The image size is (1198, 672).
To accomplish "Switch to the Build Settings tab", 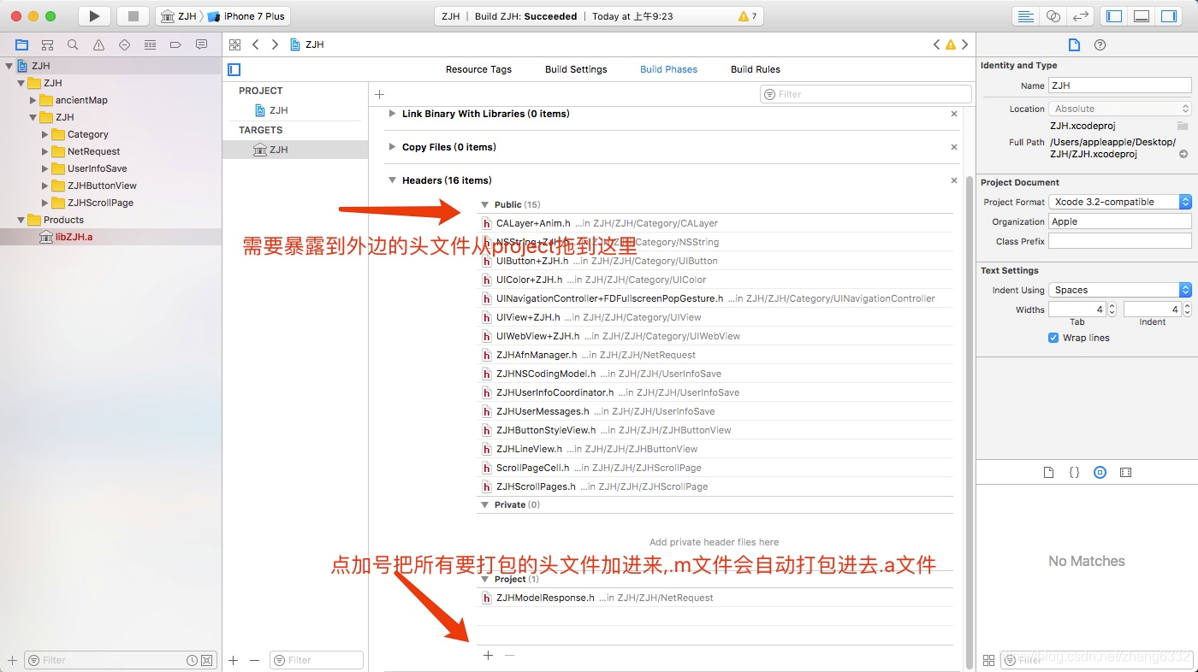I will click(x=576, y=69).
